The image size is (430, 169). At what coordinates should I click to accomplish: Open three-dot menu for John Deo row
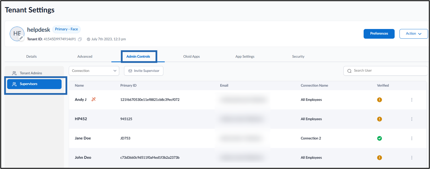[x=412, y=158]
